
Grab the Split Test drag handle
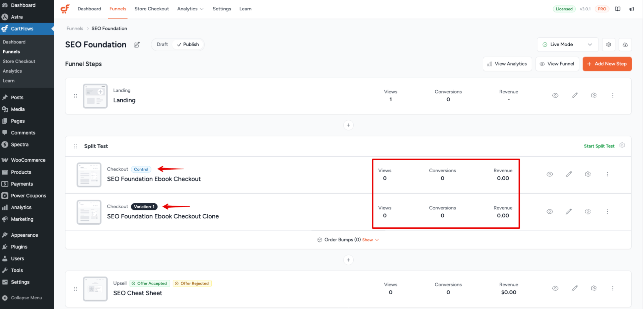75,146
